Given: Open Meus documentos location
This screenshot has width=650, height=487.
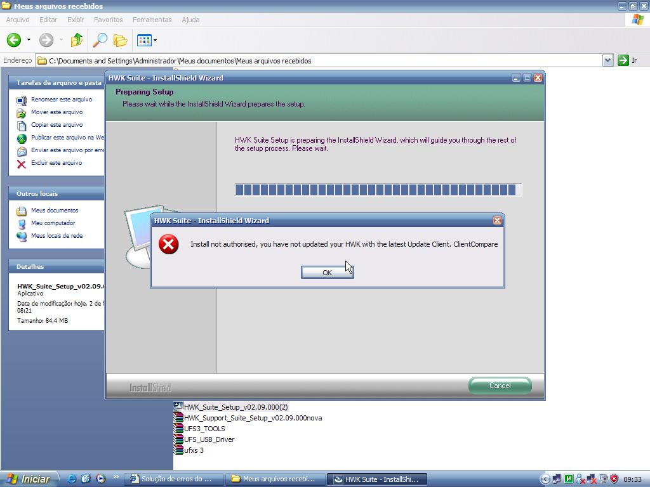Looking at the screenshot, I should [55, 210].
